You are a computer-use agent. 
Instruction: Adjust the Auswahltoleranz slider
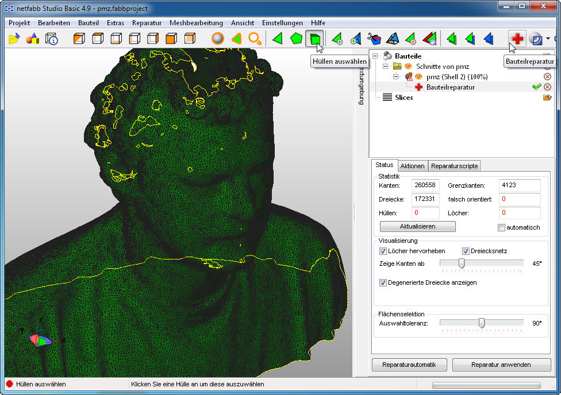click(x=482, y=323)
